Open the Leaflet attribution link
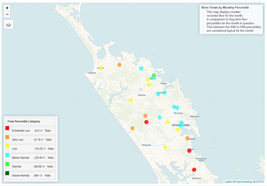The height and width of the screenshot is (186, 267). click(228, 182)
